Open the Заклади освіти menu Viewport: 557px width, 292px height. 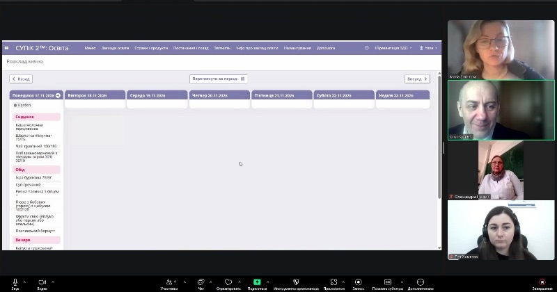pyautogui.click(x=115, y=48)
